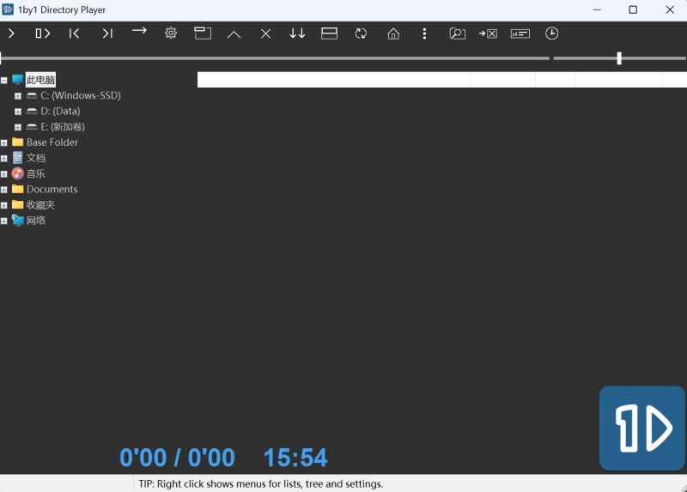Expand the 音乐 node
The width and height of the screenshot is (687, 492).
[x=4, y=174]
